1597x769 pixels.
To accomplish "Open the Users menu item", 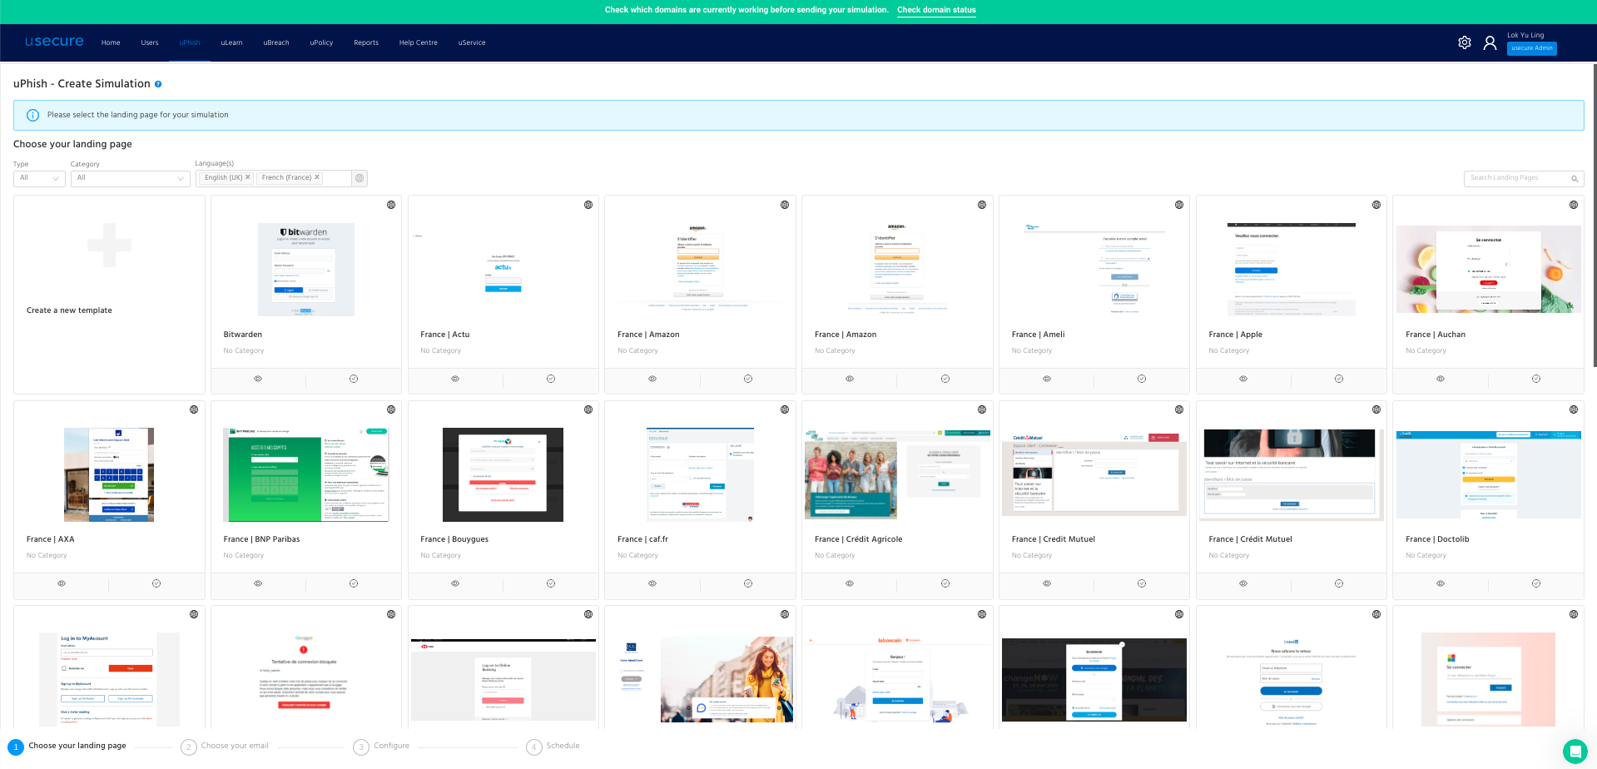I will (150, 42).
